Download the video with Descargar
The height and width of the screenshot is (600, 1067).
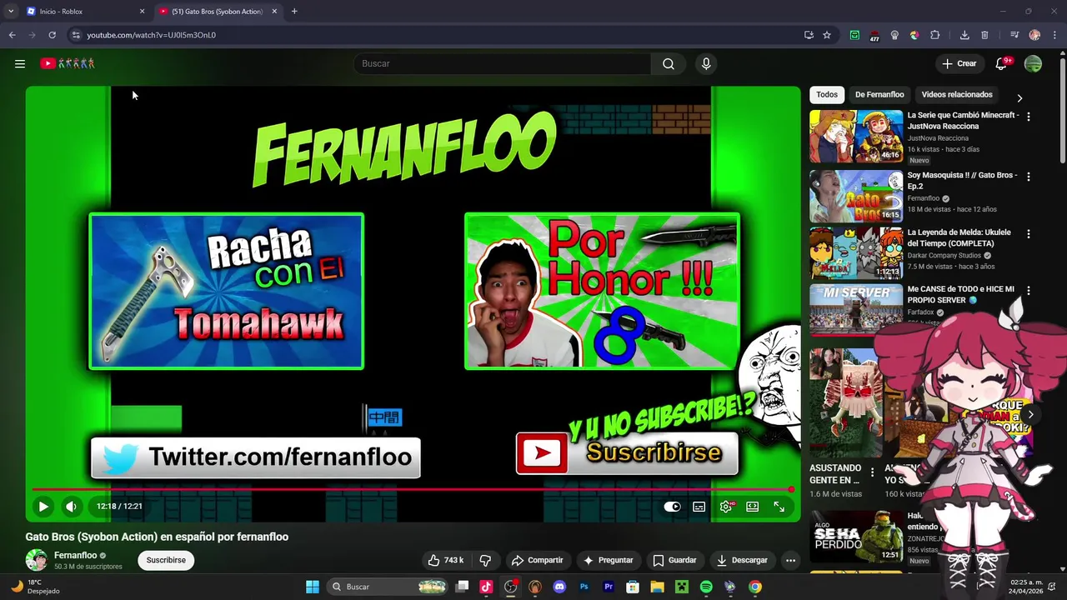[x=742, y=560]
